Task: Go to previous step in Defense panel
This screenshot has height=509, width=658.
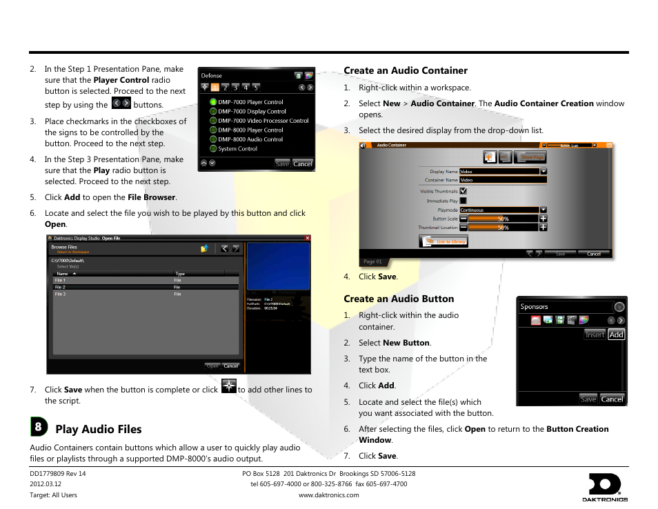Action: pyautogui.click(x=301, y=88)
